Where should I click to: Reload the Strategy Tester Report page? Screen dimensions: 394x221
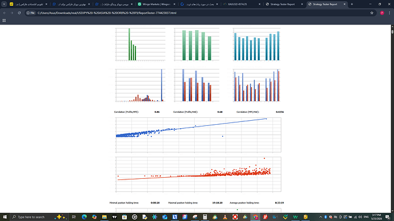point(19,13)
